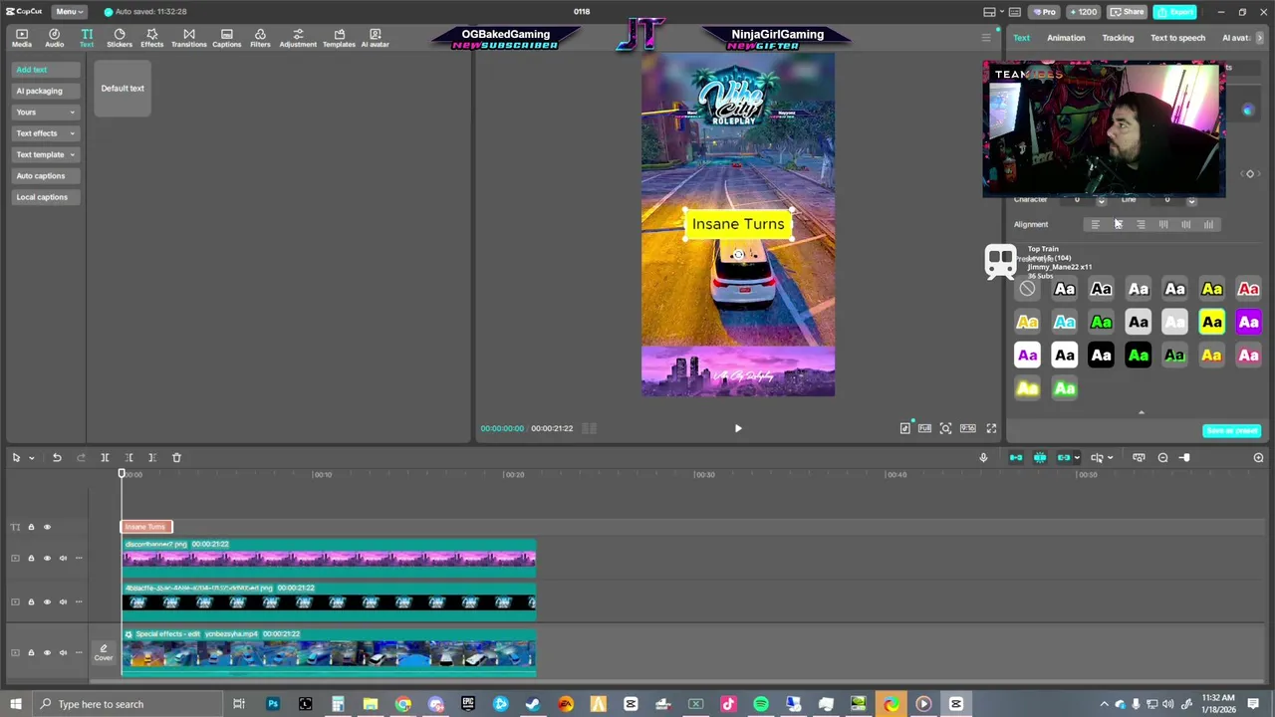The width and height of the screenshot is (1275, 717).
Task: Open the Media panel
Action: (x=21, y=38)
